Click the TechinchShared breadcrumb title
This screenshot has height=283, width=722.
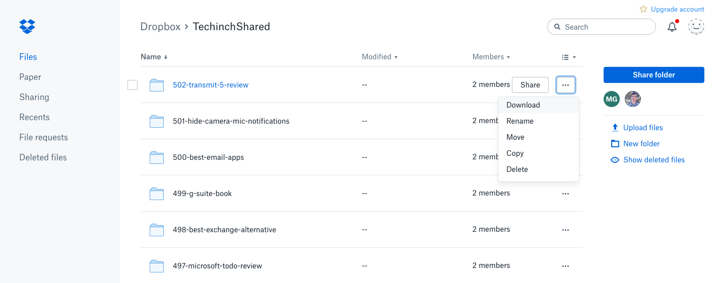pyautogui.click(x=232, y=27)
